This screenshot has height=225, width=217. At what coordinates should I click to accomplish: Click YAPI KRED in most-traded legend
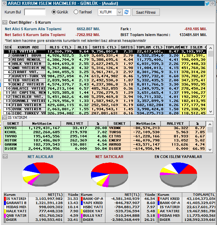point(170,199)
